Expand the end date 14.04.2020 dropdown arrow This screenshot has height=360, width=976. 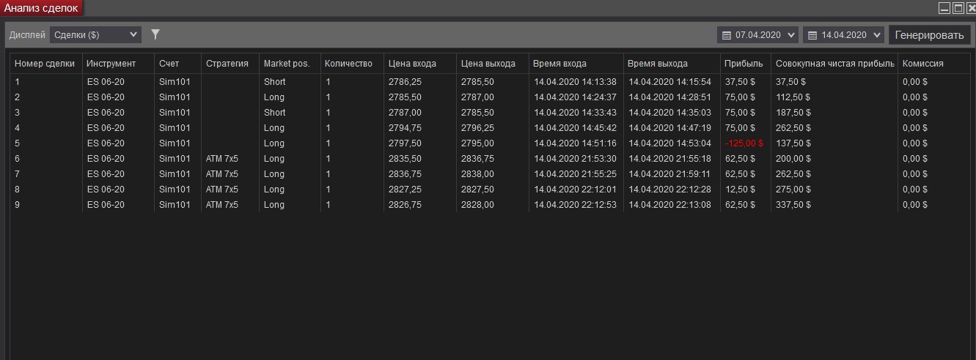(x=877, y=35)
